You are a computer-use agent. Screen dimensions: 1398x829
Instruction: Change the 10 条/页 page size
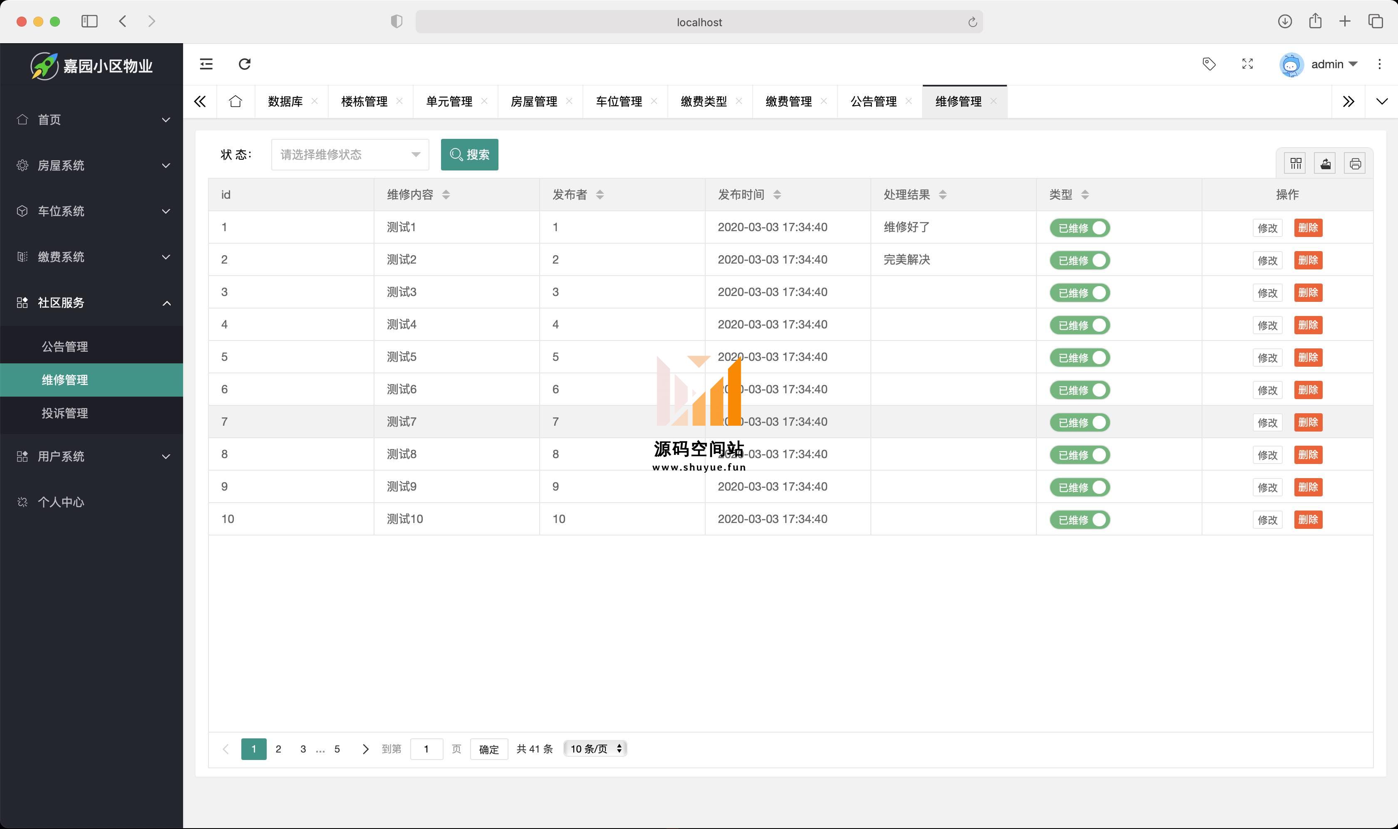pos(595,749)
